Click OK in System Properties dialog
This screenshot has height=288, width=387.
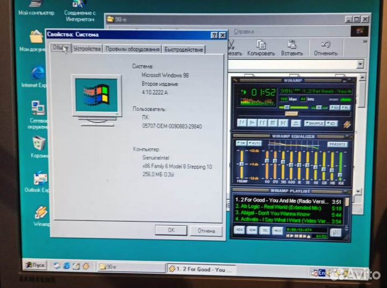point(171,230)
